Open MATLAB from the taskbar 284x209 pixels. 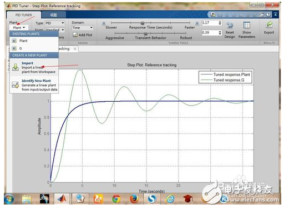click(x=62, y=199)
